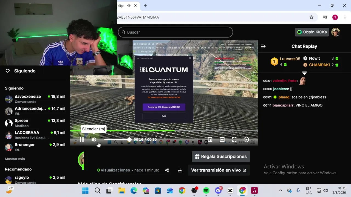Viewport: 351px width, 197px height.
Task: Open OBS Studio from taskbar
Action: coord(194,190)
